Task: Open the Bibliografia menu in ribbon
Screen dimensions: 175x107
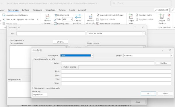Action: 62,23
